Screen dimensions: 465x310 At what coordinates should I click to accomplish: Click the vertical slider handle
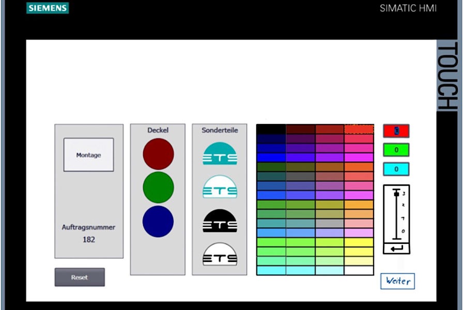[x=396, y=194]
